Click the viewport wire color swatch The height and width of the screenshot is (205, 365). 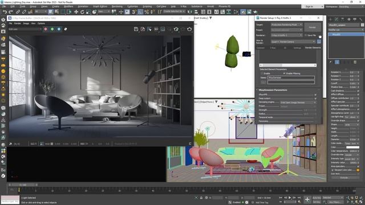point(358,170)
